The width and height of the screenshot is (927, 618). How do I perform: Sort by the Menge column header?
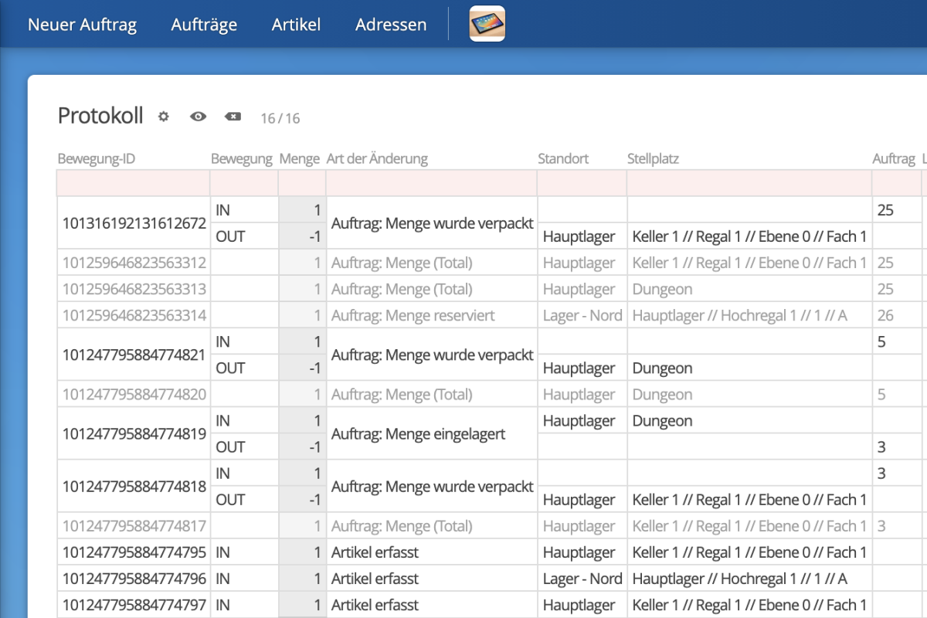299,159
